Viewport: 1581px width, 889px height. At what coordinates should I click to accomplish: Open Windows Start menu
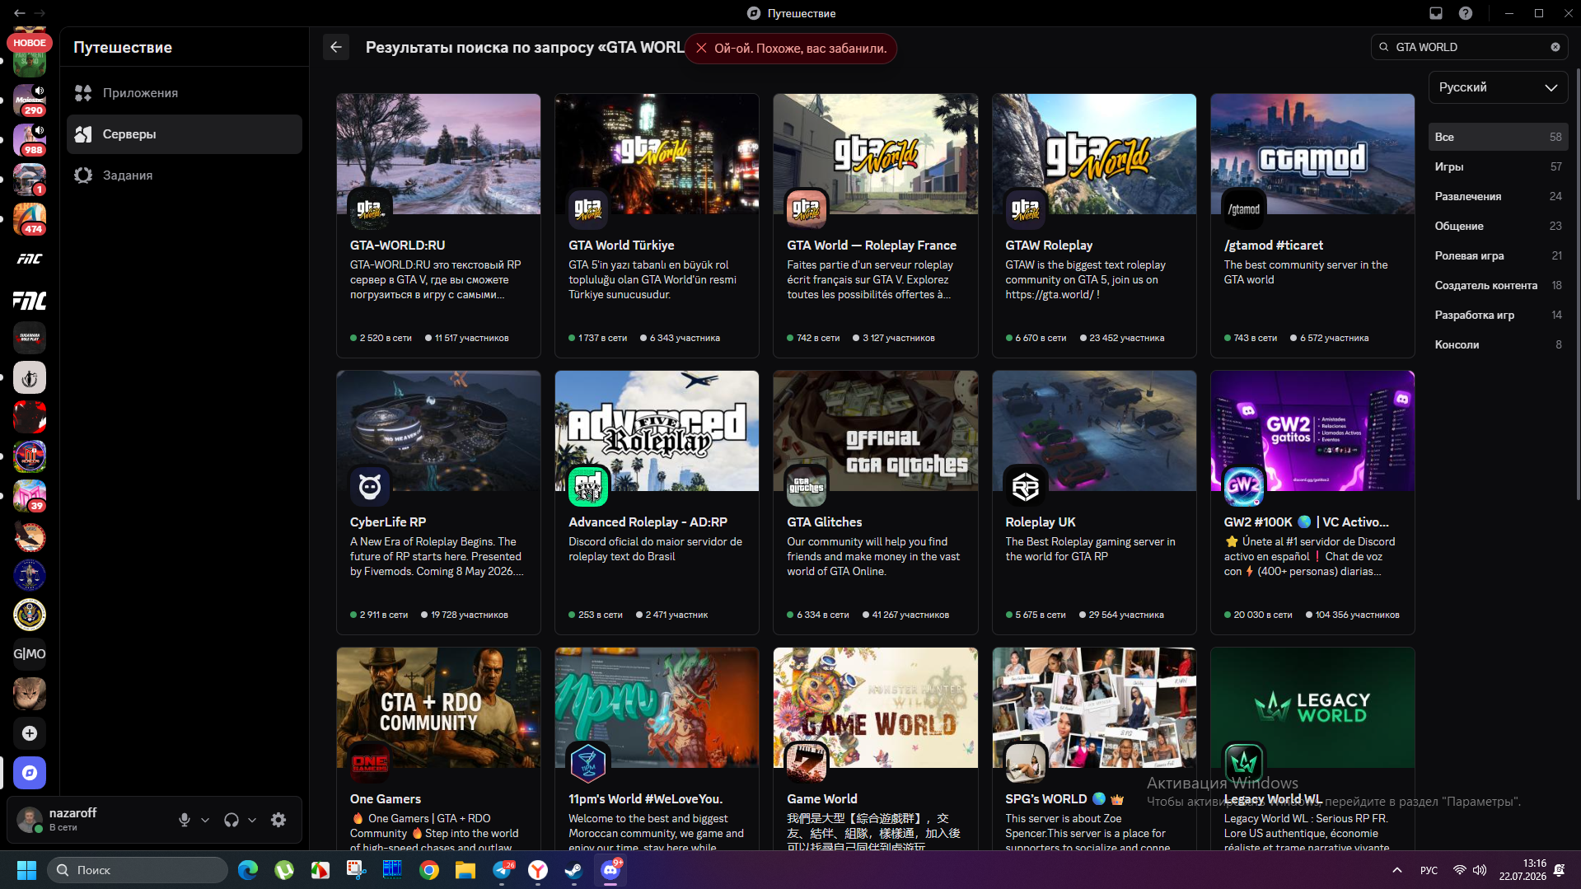[x=26, y=870]
